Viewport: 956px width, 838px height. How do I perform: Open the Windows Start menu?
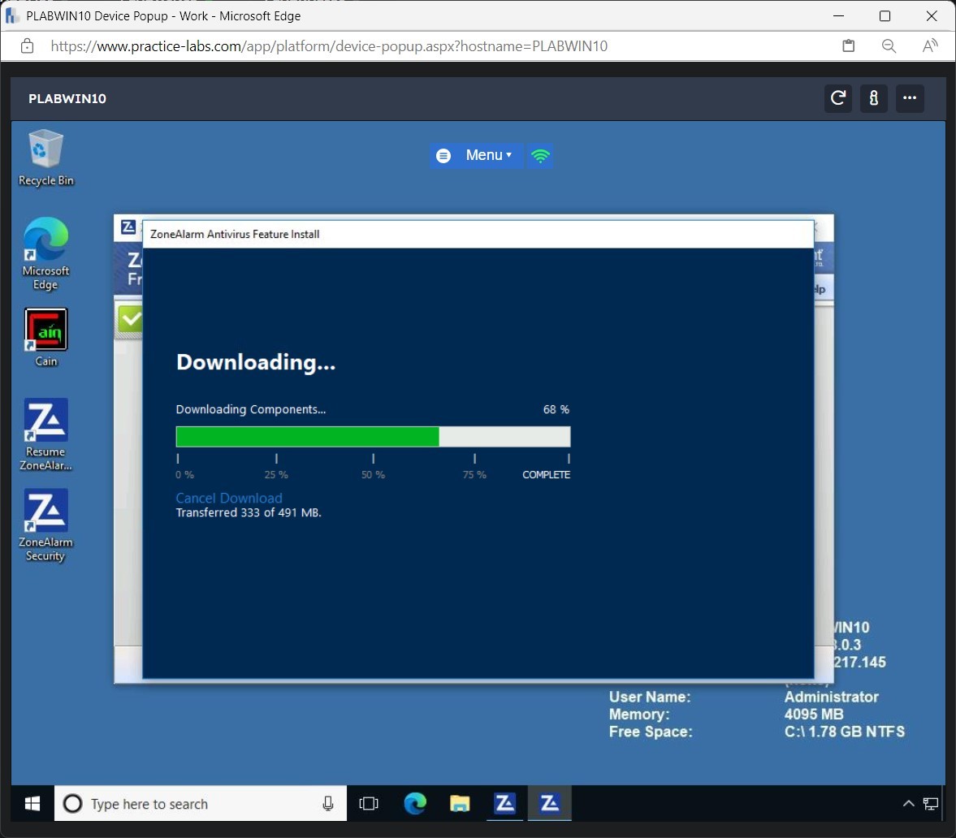click(31, 803)
